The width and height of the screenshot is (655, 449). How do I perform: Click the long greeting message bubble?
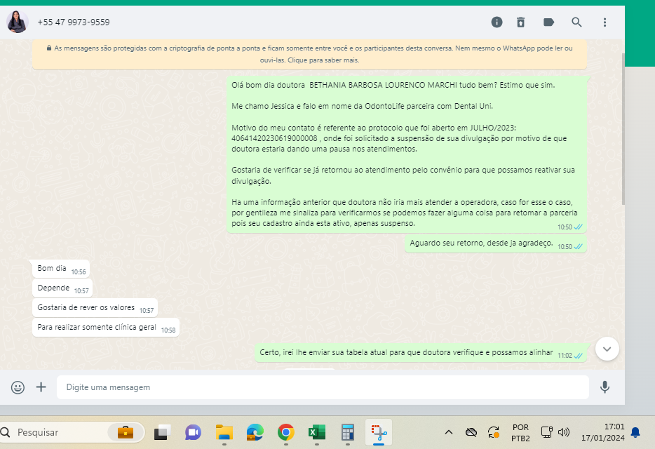407,154
